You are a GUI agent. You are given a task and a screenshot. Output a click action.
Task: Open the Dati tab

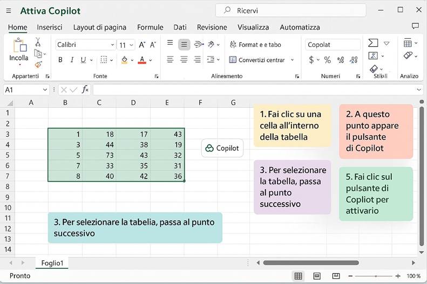pyautogui.click(x=180, y=27)
